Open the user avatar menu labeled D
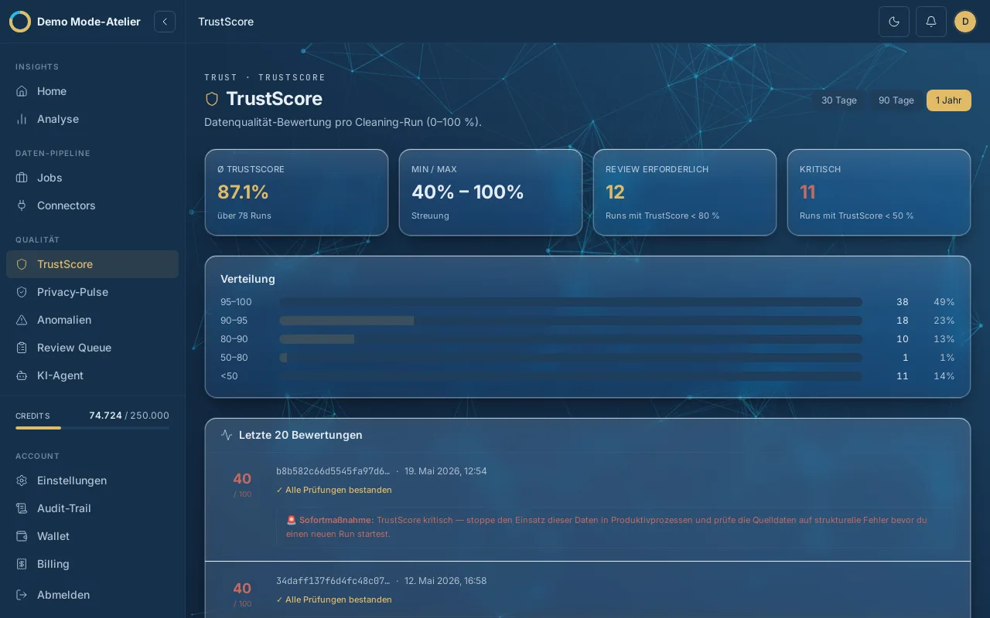Image resolution: width=990 pixels, height=618 pixels. tap(965, 22)
